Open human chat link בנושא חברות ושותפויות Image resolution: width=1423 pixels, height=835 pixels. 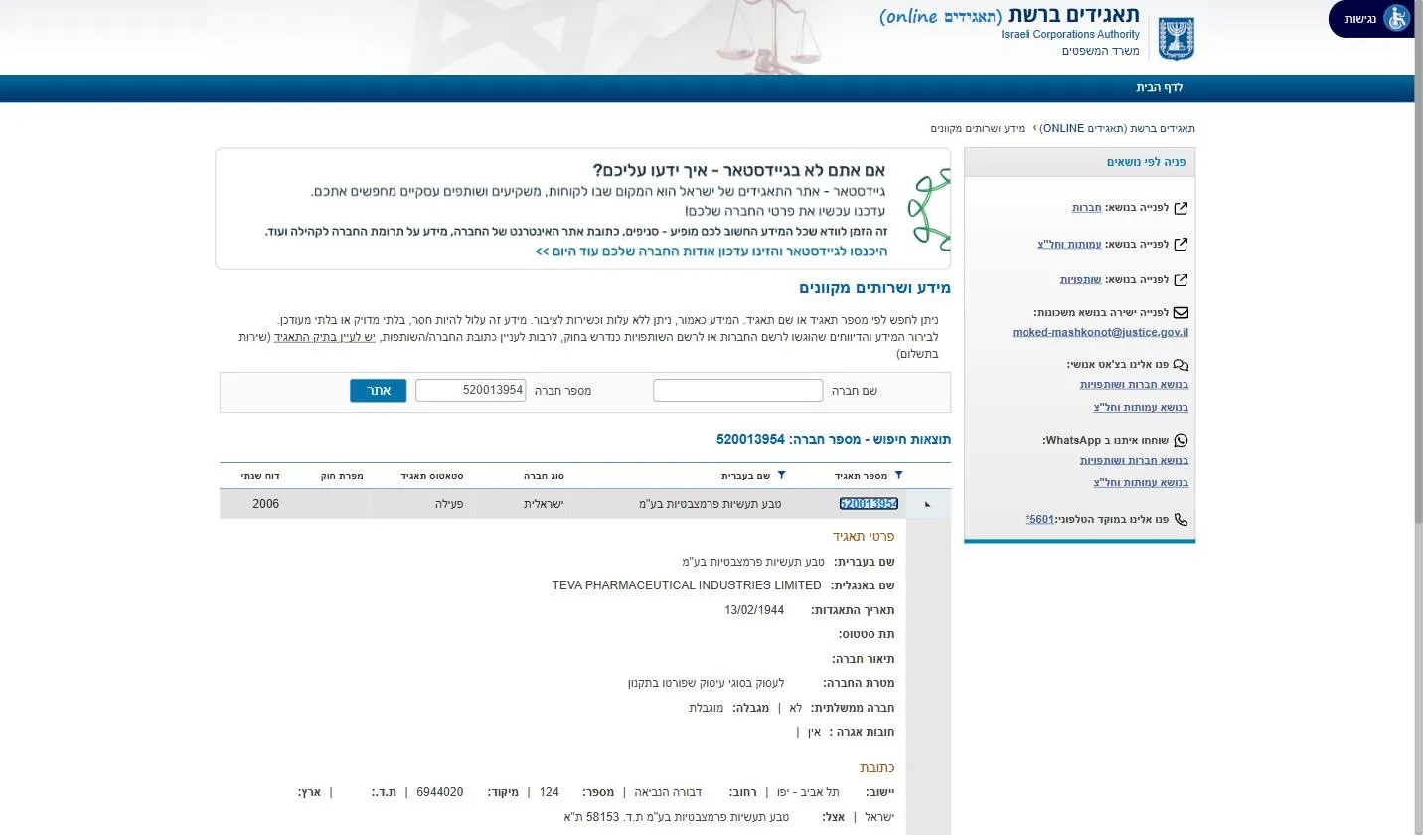1134,385
